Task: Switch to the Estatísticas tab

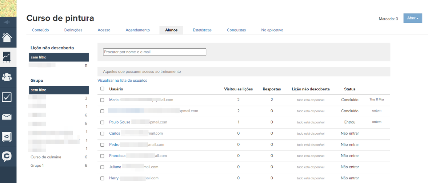Action: pyautogui.click(x=202, y=30)
